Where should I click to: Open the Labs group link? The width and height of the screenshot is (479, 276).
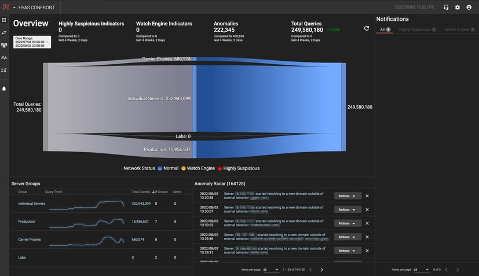(21, 257)
